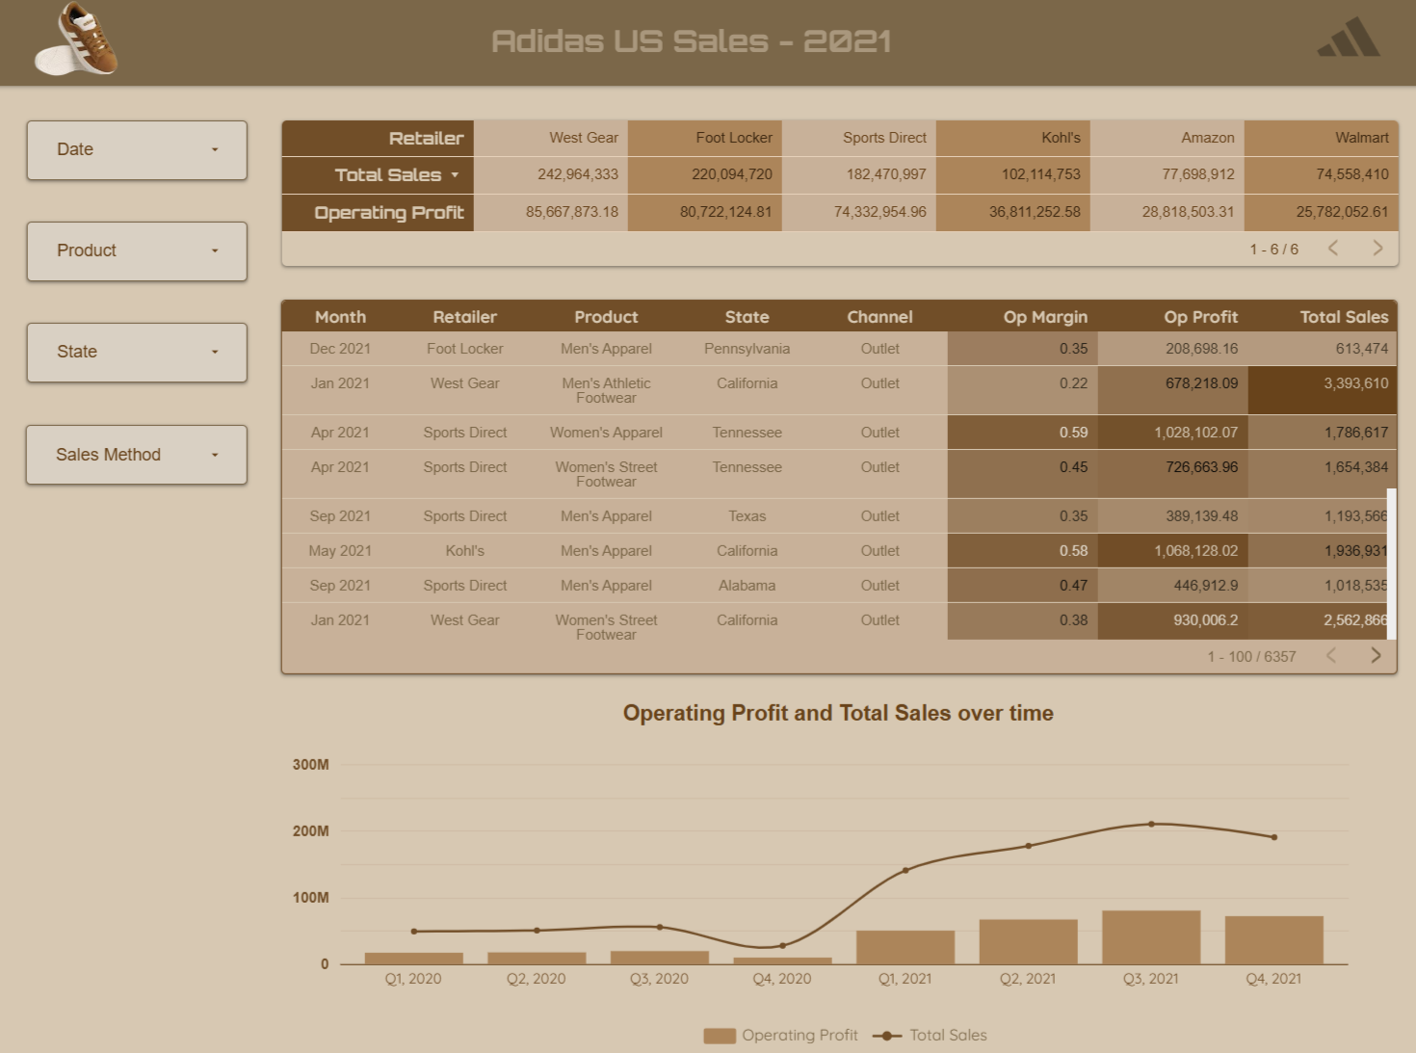1416x1053 pixels.
Task: Click the Adidas US Sales - 2021 title
Action: [x=691, y=40]
